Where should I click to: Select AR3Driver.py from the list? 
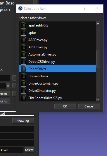coord(58,47)
